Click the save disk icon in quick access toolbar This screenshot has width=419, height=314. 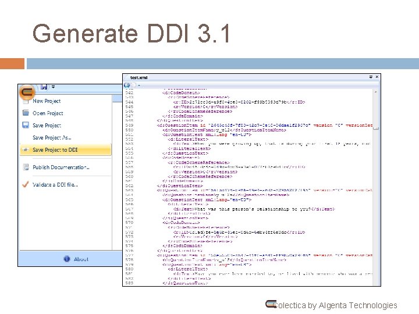[44, 87]
